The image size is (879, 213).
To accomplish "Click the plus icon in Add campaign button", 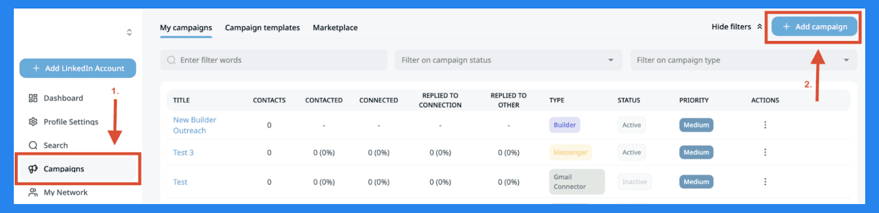I will pos(786,26).
